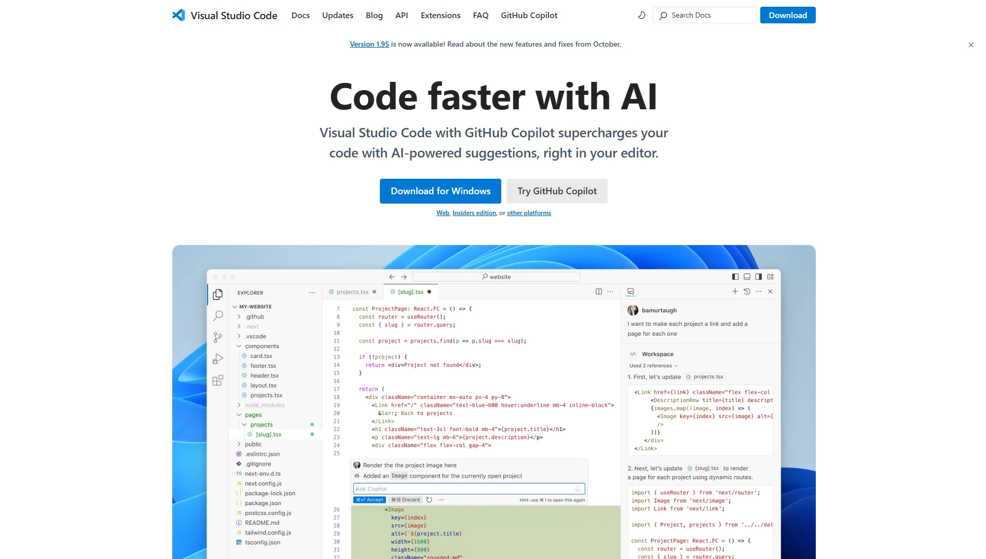Click the Accept button in inline chat
The image size is (986, 559).
[x=369, y=500]
